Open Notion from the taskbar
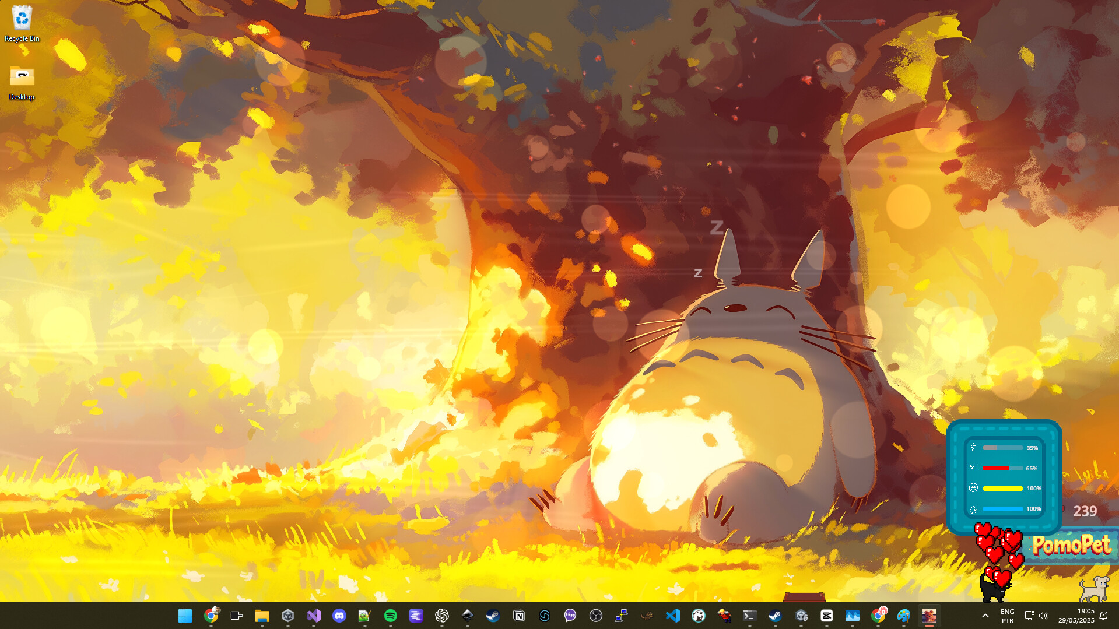 pyautogui.click(x=519, y=616)
